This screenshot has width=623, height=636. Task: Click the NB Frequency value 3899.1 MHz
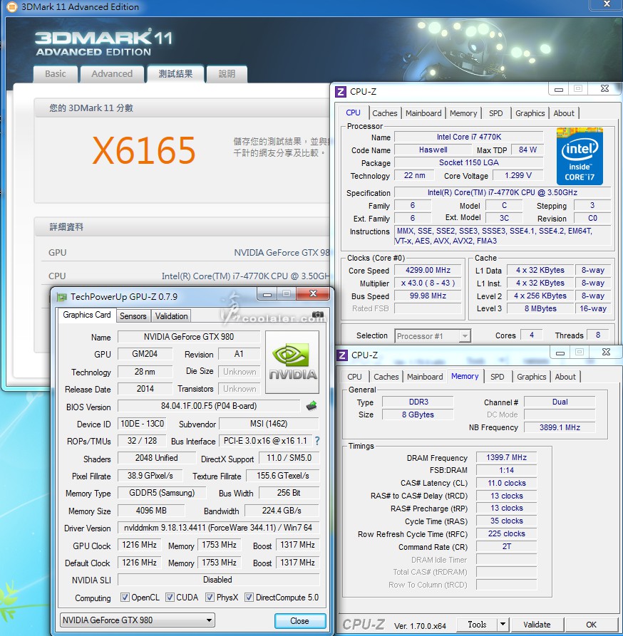[560, 427]
